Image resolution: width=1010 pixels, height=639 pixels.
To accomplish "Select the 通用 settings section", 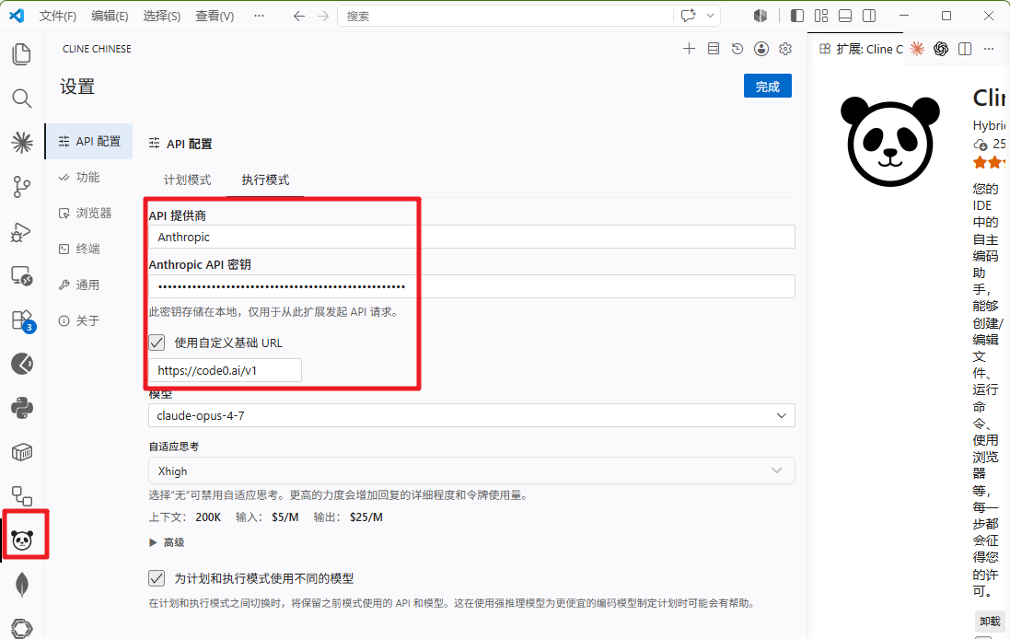I will 89,285.
